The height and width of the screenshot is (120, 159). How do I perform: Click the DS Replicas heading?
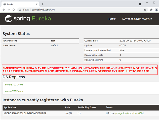click(x=14, y=77)
